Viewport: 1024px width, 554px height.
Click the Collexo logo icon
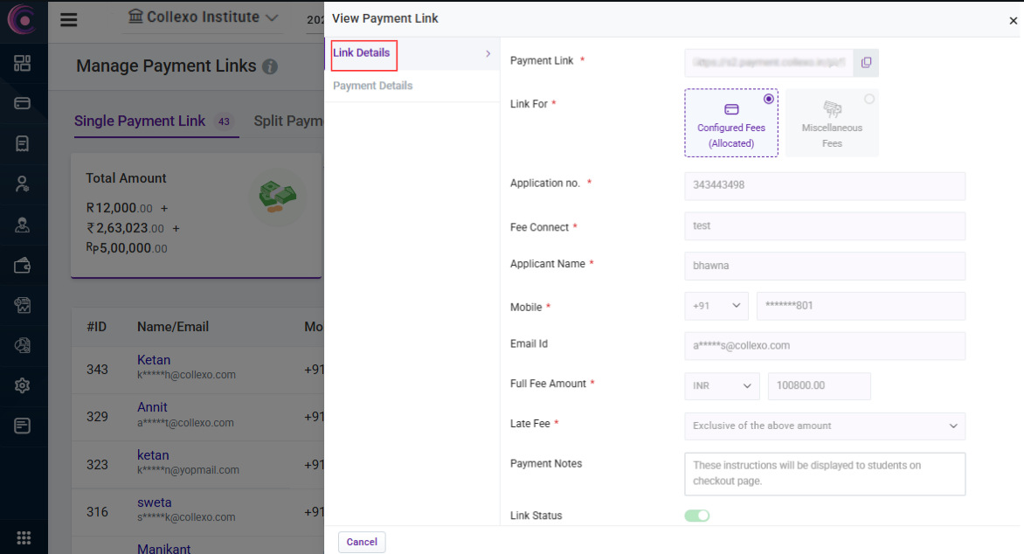click(x=23, y=20)
